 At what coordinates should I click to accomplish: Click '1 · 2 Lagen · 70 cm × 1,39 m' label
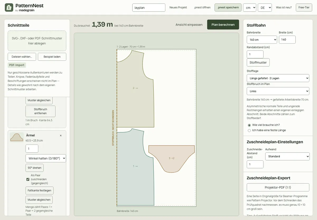tap(131, 47)
